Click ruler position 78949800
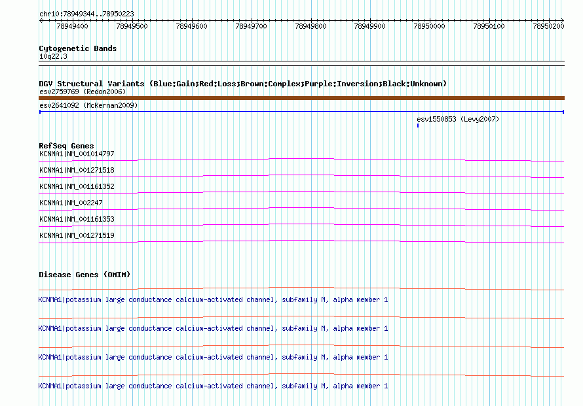Viewport: 583px width, 406px height. click(x=310, y=26)
